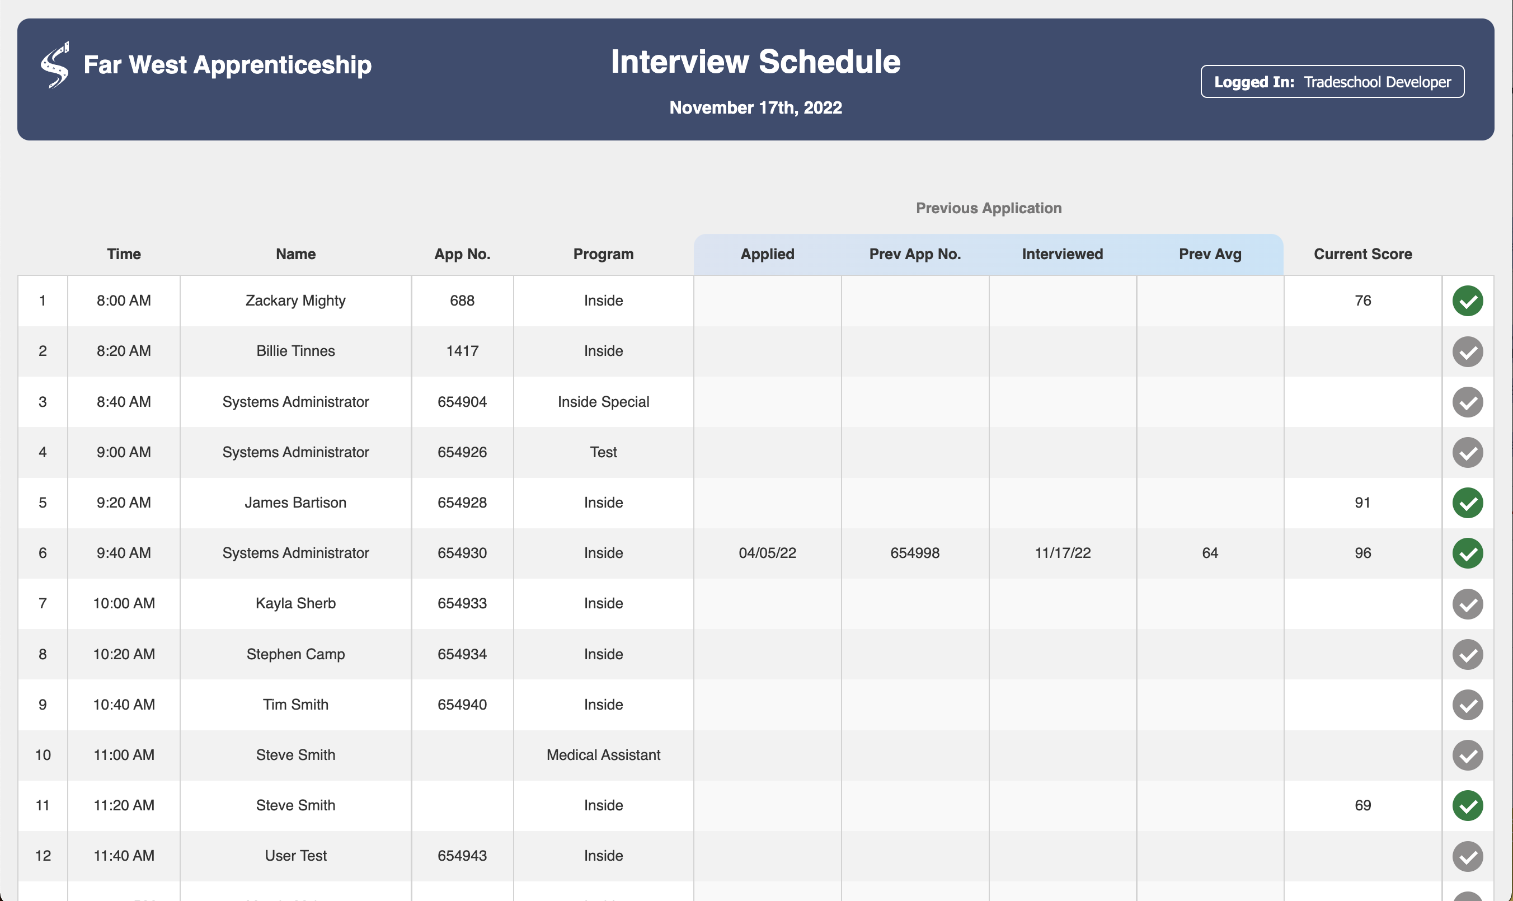Click the current score 96
This screenshot has height=901, width=1513.
pos(1362,552)
